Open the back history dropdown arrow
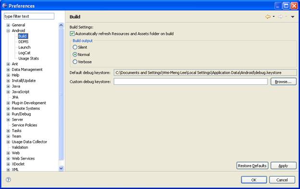This screenshot has height=189, width=300. [x=274, y=17]
